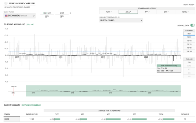The image size is (196, 123).
Task: Select the TOP 25 benchmark
Action: (189, 44)
